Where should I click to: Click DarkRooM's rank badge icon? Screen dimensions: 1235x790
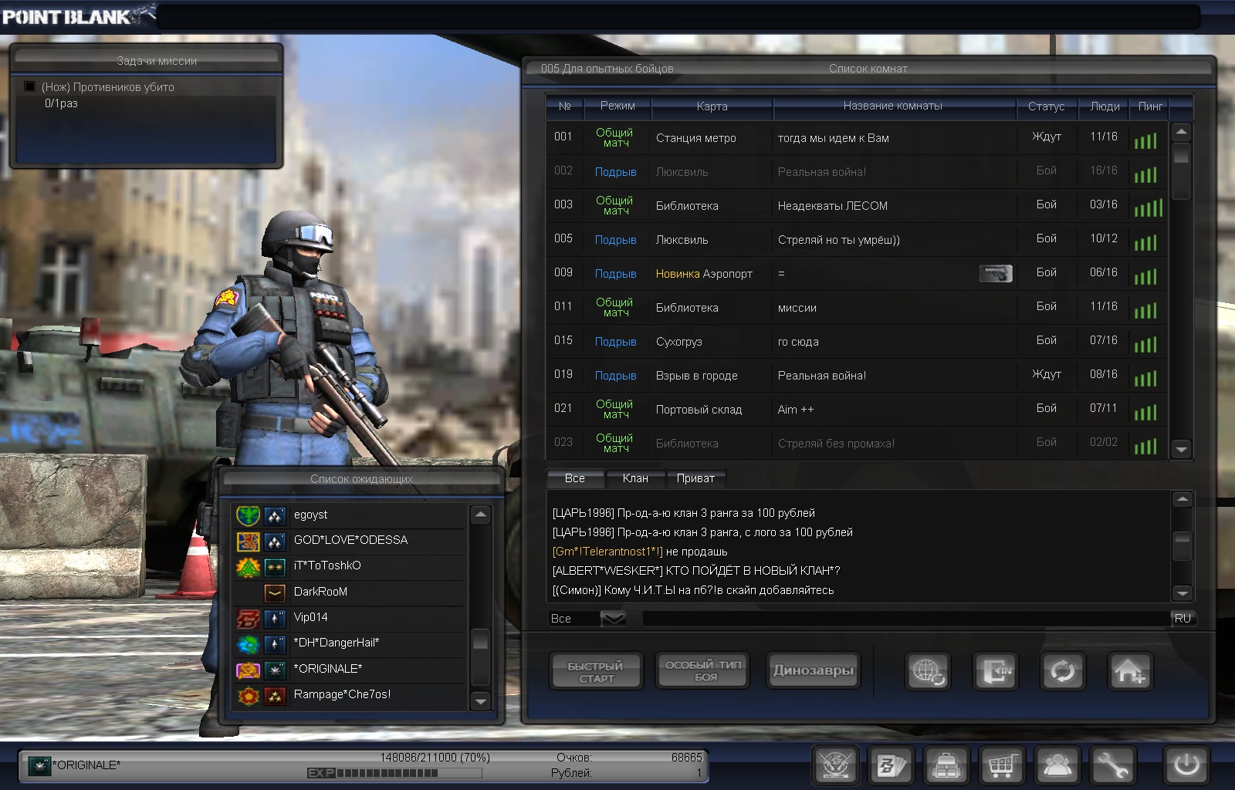[275, 592]
